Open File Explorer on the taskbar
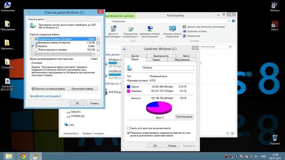 point(9,156)
